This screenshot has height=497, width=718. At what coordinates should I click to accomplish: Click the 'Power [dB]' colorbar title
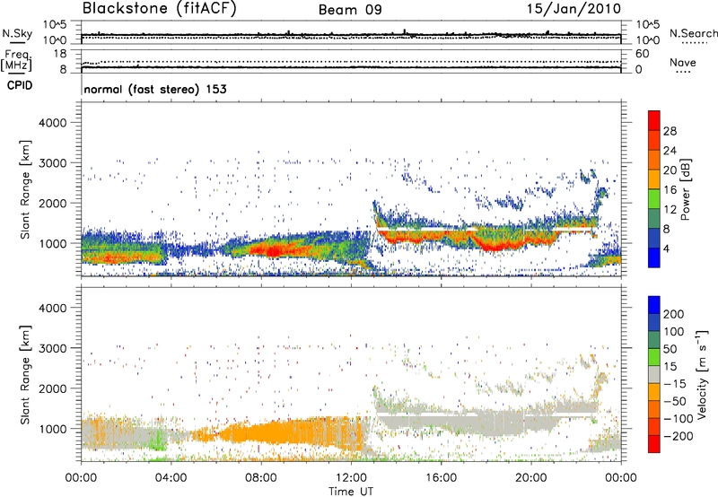(685, 189)
